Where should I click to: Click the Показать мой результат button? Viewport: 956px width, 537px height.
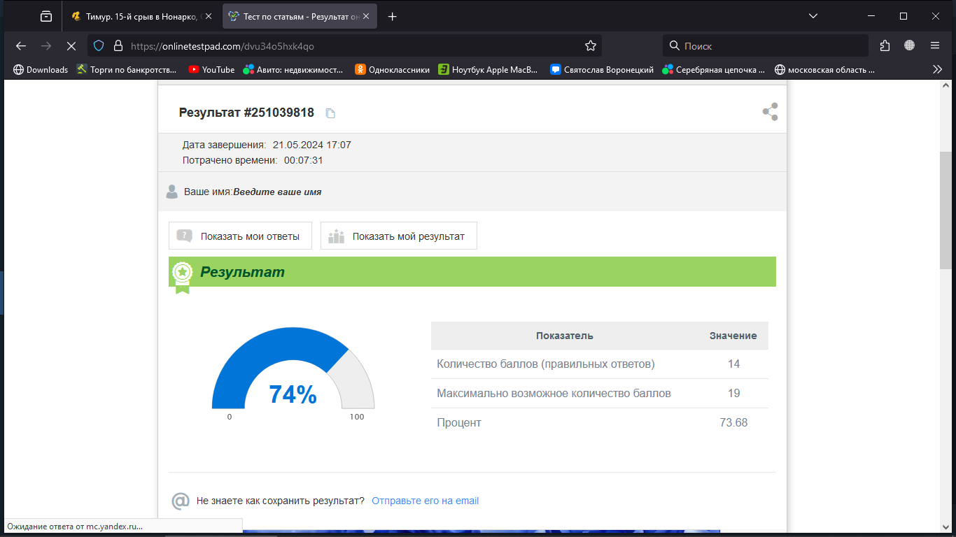tap(398, 236)
